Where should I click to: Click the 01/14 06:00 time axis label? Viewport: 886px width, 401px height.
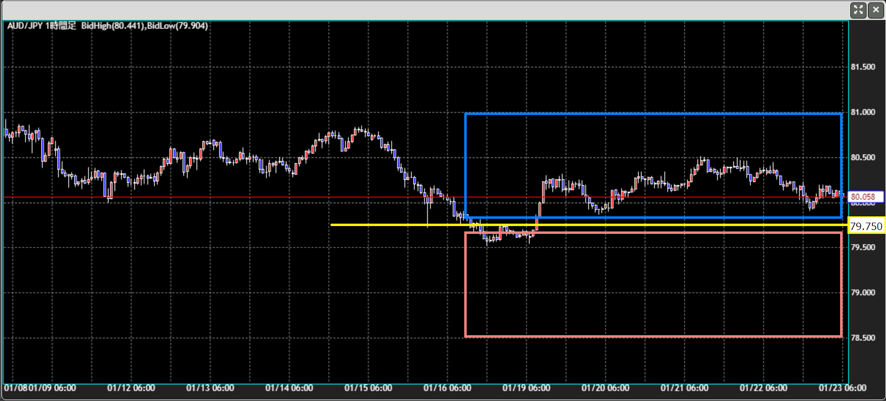coord(289,388)
